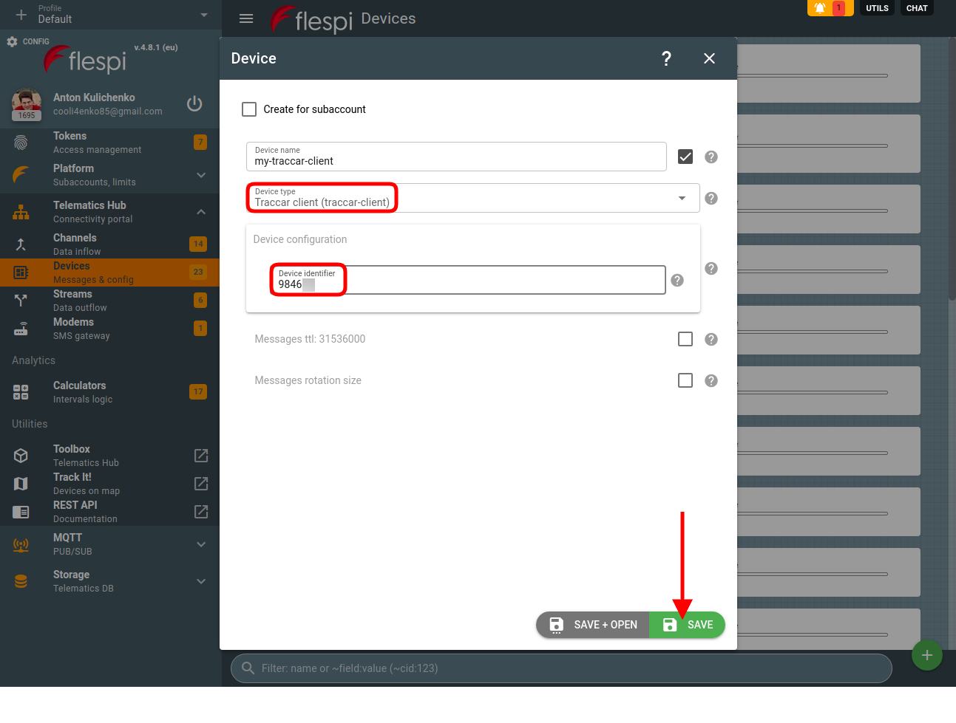Click the CONFIG gear icon
Image resolution: width=956 pixels, height=723 pixels.
(x=12, y=41)
